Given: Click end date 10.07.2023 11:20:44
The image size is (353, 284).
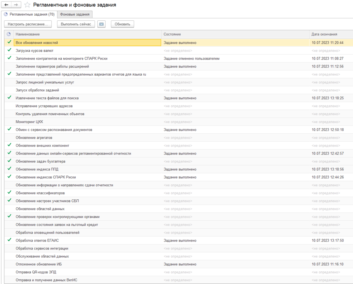Looking at the screenshot, I should (x=328, y=43).
